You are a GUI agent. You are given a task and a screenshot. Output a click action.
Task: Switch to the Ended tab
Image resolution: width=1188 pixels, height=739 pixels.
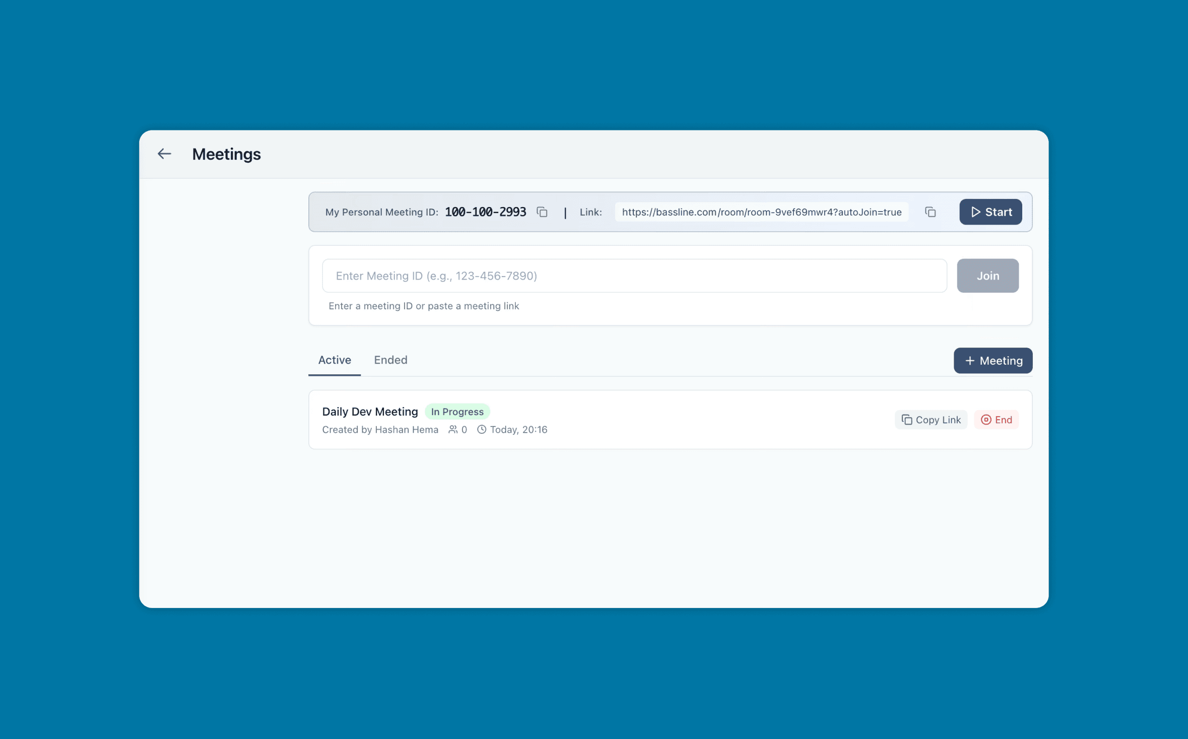[x=390, y=360]
